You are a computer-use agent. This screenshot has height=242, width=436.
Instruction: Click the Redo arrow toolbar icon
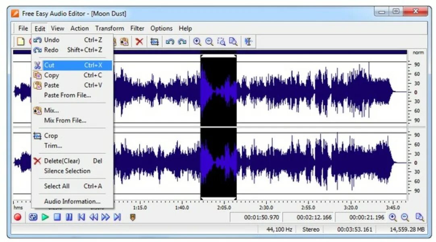(x=183, y=42)
